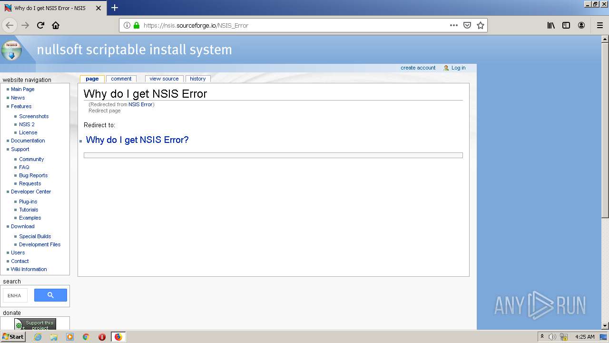Launch Internet Explorer from the taskbar
609x343 pixels.
pyautogui.click(x=38, y=337)
